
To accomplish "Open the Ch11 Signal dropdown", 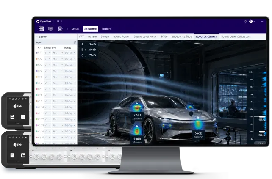I will 47,113.
